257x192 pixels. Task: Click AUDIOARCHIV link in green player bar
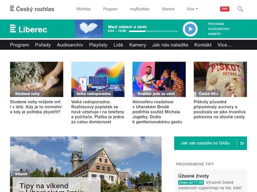tap(218, 29)
